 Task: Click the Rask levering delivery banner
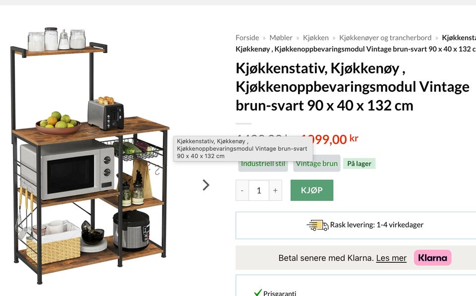tap(356, 225)
